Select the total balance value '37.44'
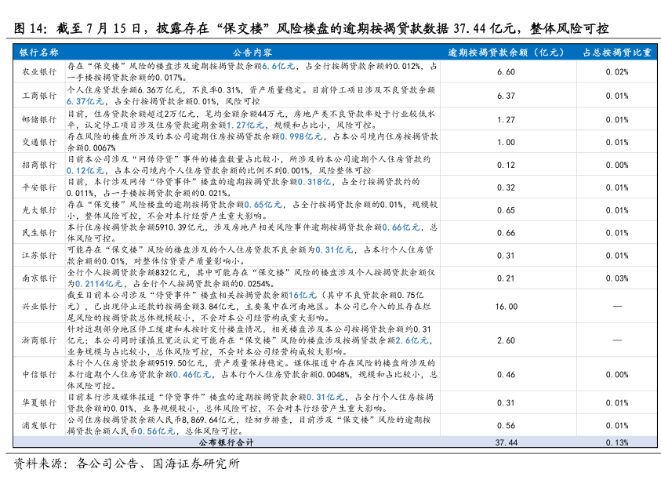The image size is (661, 480). pos(507,443)
